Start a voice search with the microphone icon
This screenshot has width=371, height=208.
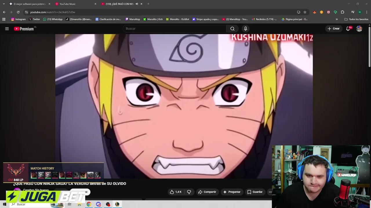[x=245, y=28]
